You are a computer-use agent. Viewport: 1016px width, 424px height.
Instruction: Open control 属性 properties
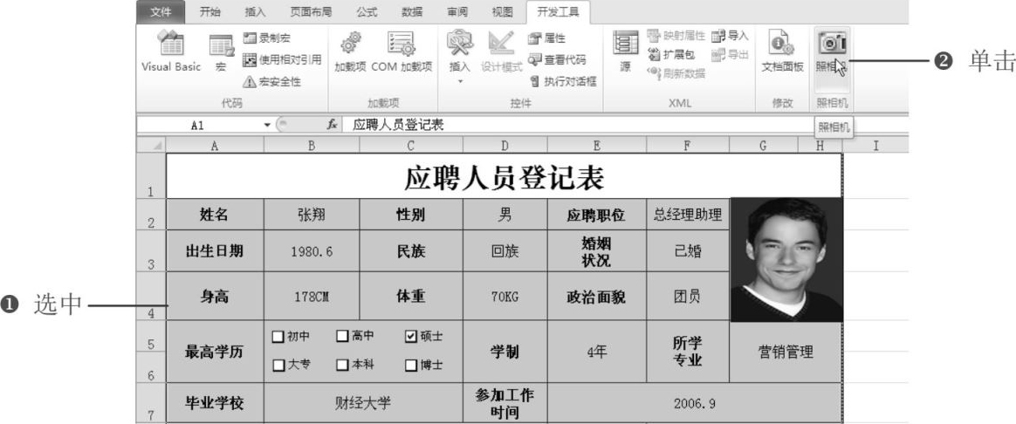546,39
